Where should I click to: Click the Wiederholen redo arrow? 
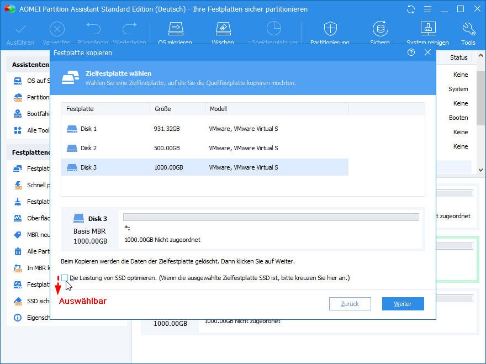click(x=130, y=29)
